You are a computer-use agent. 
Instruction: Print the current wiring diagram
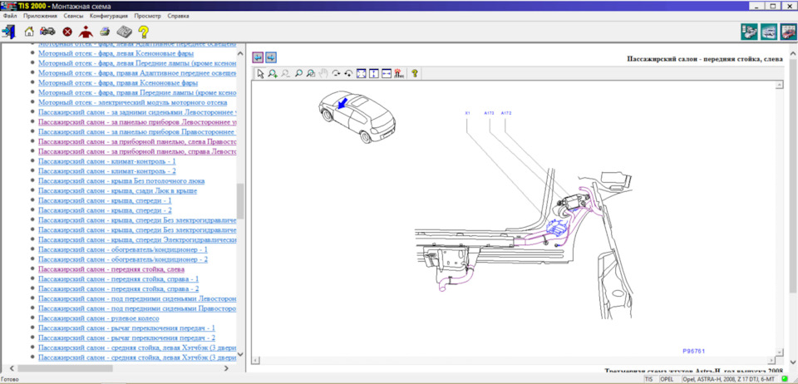pos(105,32)
